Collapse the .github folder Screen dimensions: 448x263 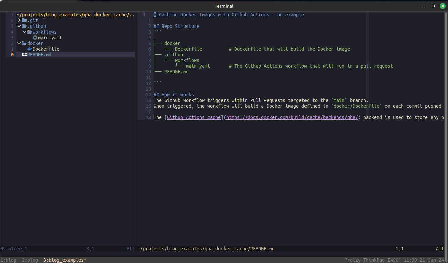click(19, 26)
